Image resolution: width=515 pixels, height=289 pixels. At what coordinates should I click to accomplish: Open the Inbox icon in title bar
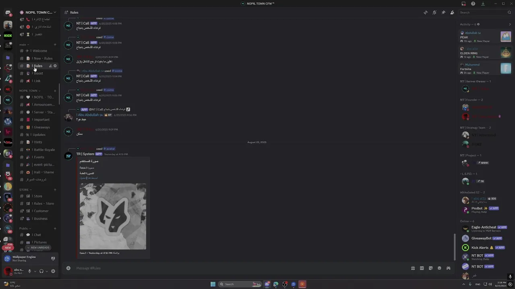pyautogui.click(x=463, y=4)
